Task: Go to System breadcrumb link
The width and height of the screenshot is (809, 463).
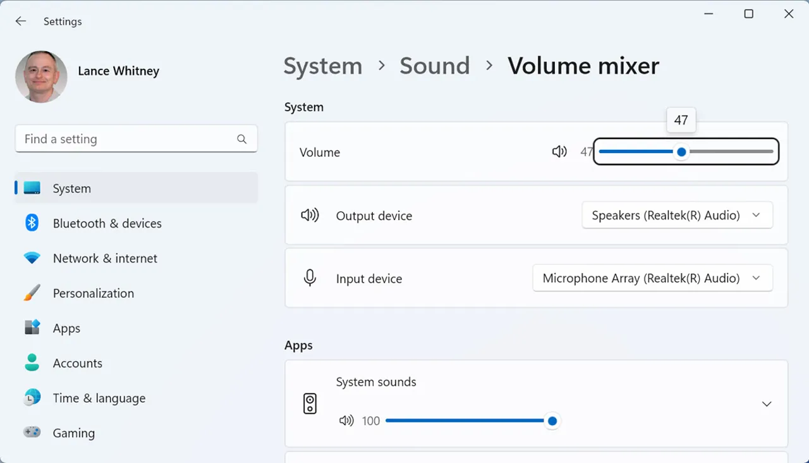Action: click(323, 66)
